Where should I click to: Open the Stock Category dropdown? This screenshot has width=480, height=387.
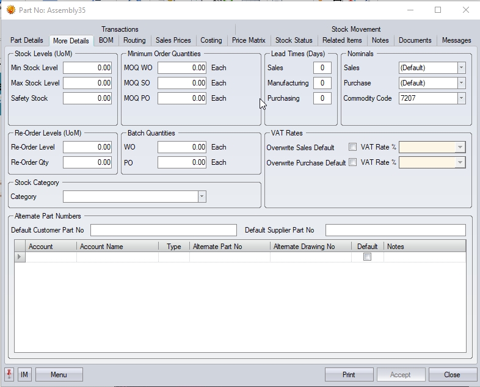pyautogui.click(x=202, y=197)
